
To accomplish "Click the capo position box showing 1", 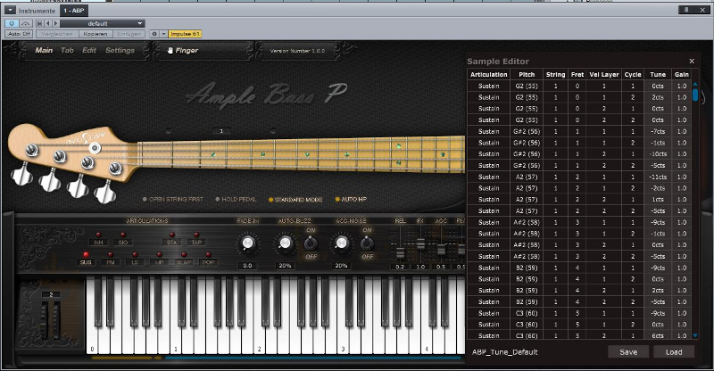I will pyautogui.click(x=221, y=131).
